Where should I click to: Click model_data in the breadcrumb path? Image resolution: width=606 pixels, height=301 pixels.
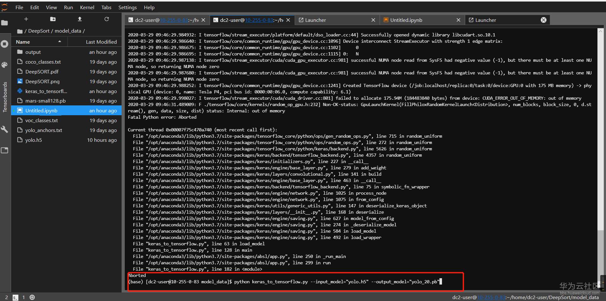click(x=68, y=31)
